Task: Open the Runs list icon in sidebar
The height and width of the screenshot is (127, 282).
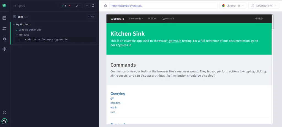Action: pos(4,28)
